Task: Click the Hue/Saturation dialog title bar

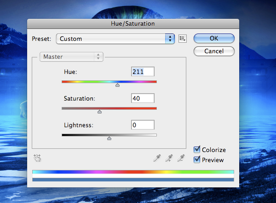Action: 133,24
